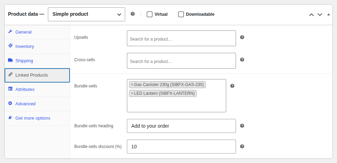Move Product data panel down

[320, 15]
